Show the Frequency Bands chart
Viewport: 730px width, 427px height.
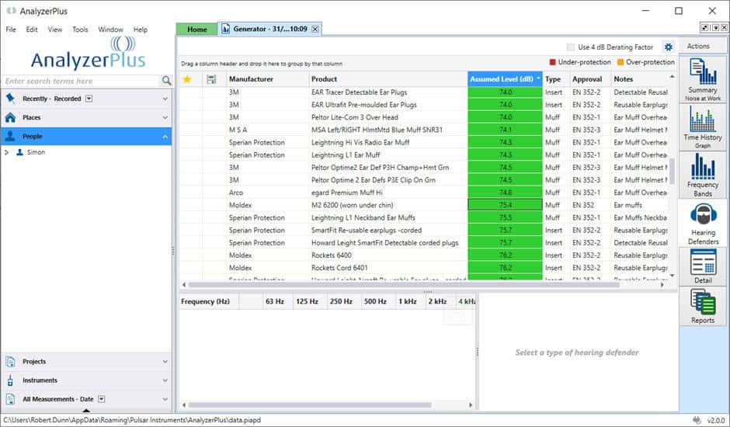pyautogui.click(x=702, y=174)
